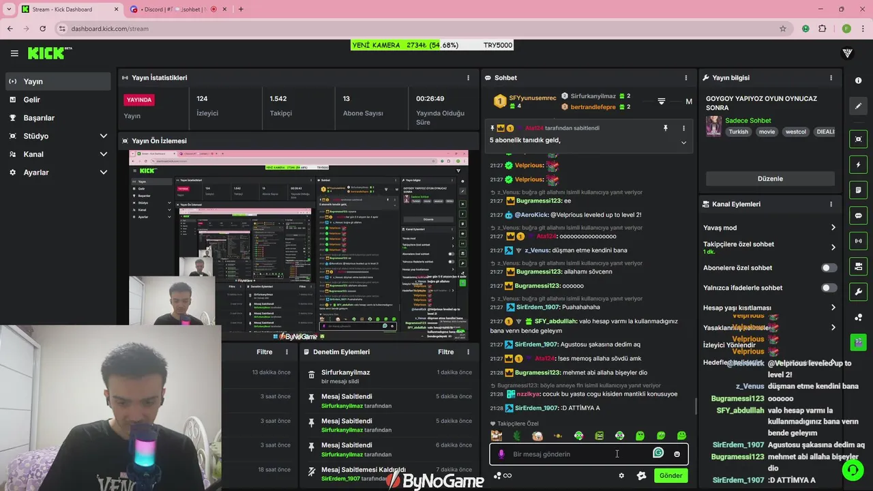This screenshot has width=873, height=491.
Task: Open Hesap yaşı kısıtlaması options arrow
Action: tap(833, 308)
